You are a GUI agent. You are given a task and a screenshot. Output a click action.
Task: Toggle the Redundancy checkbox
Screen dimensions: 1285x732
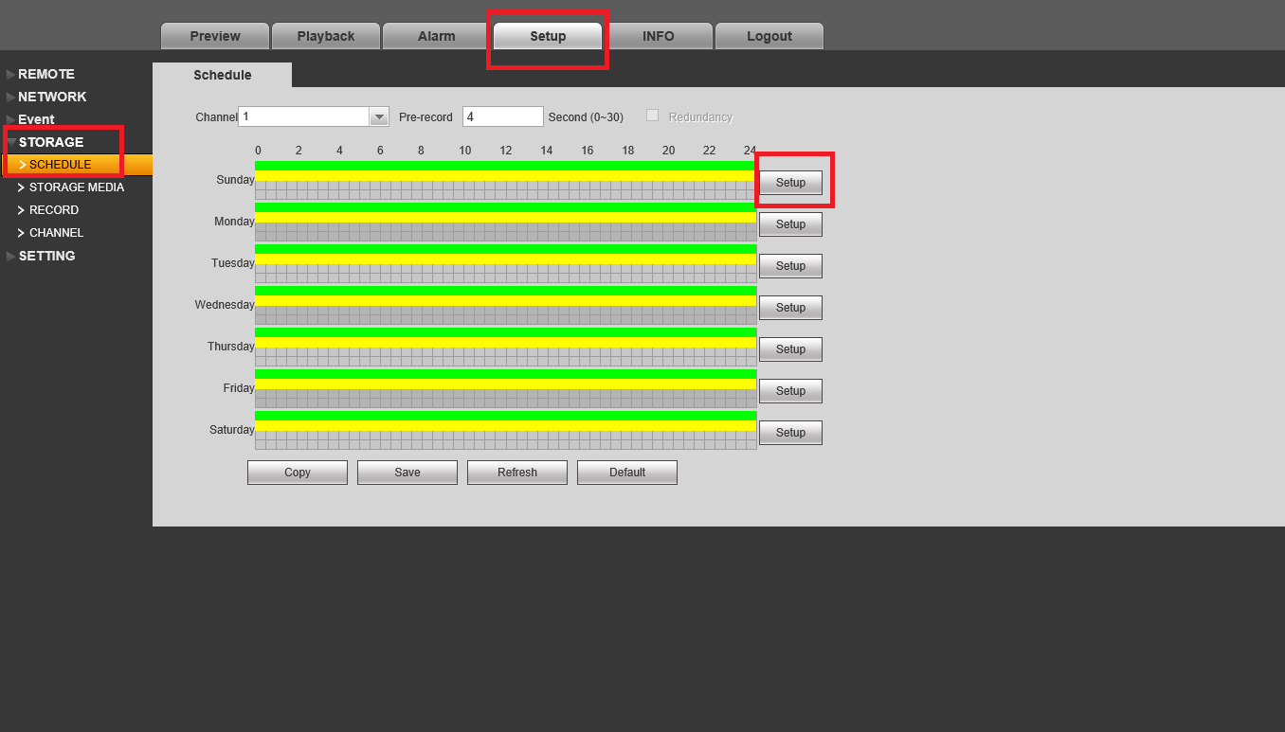pyautogui.click(x=652, y=116)
